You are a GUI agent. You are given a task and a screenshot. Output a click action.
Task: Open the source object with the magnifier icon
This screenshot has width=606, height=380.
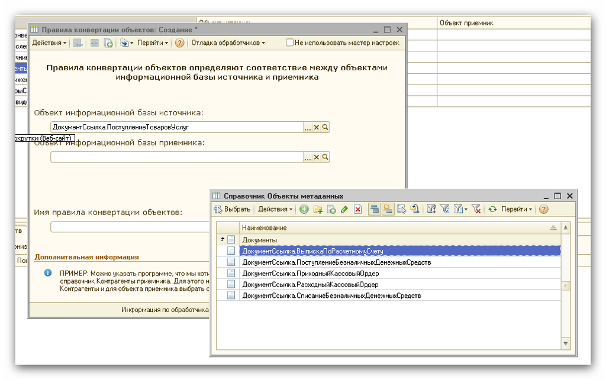point(325,127)
